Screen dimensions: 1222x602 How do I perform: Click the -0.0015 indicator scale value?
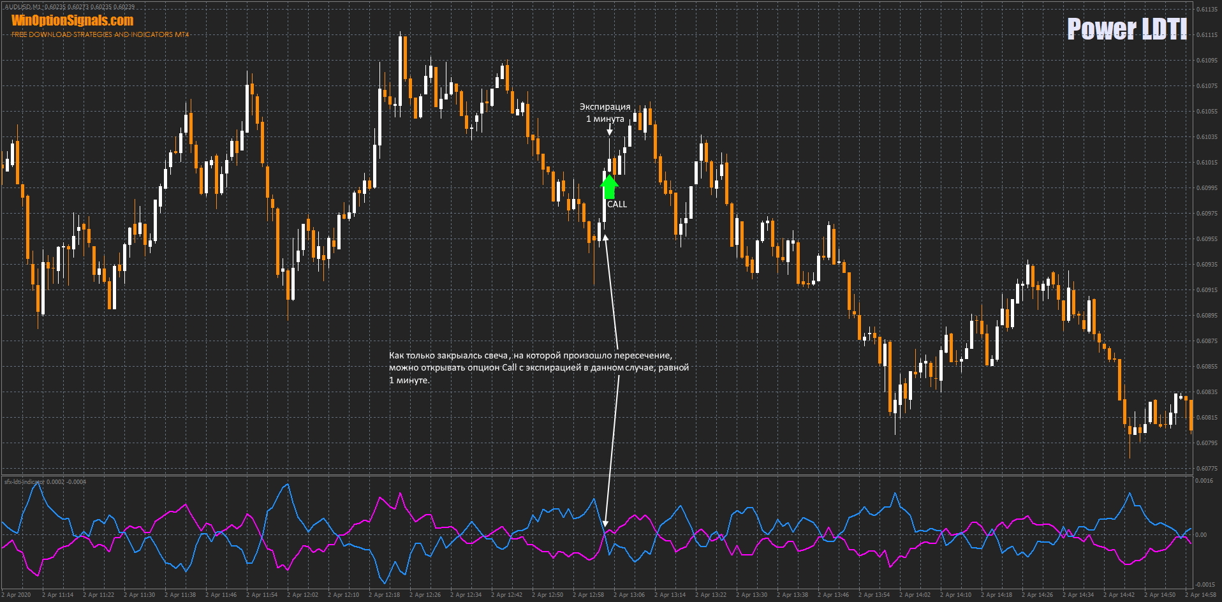click(x=1204, y=585)
